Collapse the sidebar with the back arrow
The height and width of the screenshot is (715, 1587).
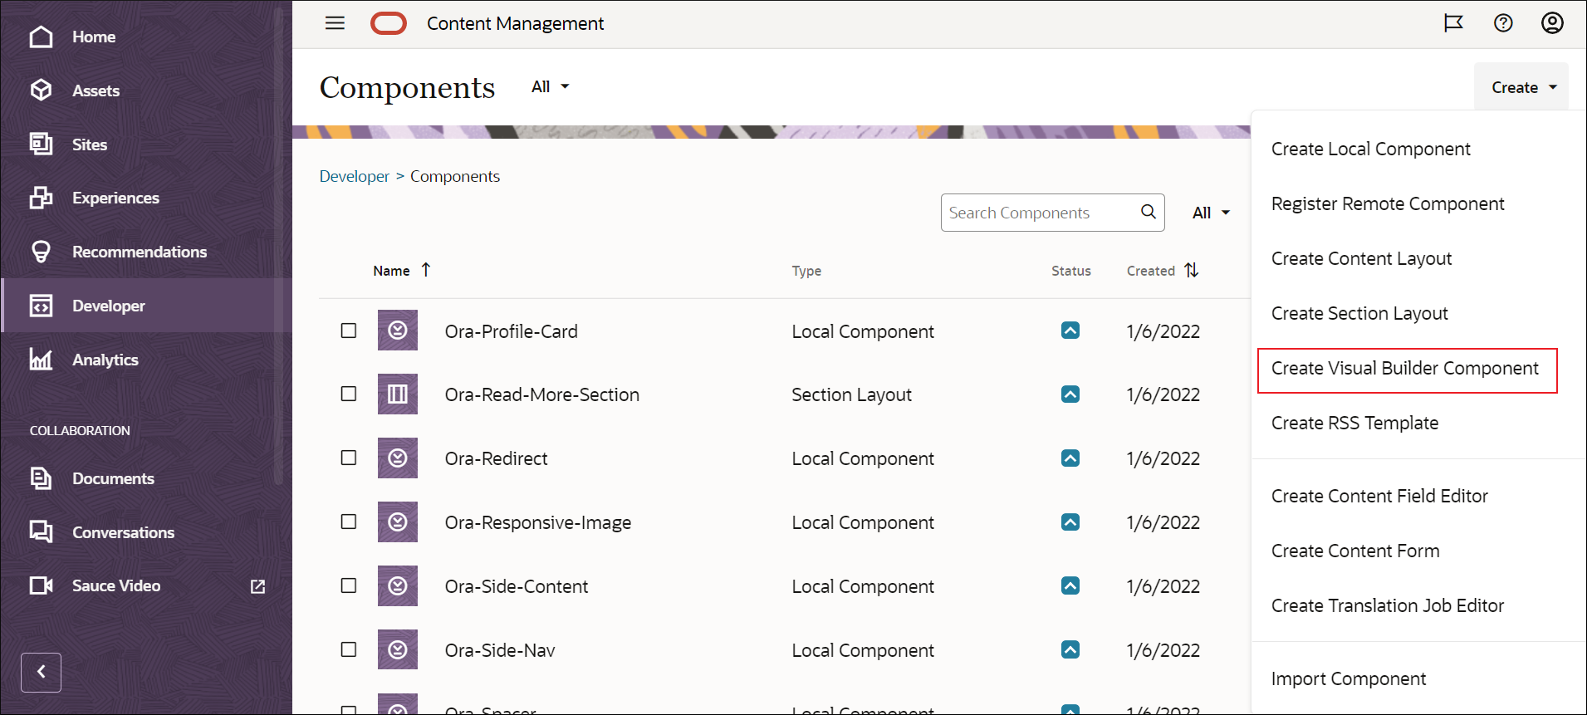pyautogui.click(x=42, y=672)
